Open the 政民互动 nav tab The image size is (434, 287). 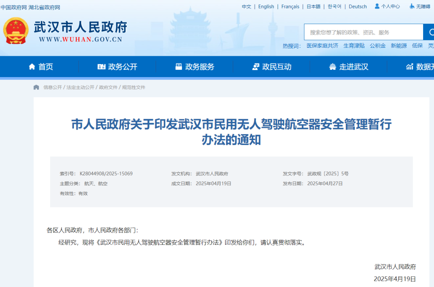pyautogui.click(x=272, y=67)
